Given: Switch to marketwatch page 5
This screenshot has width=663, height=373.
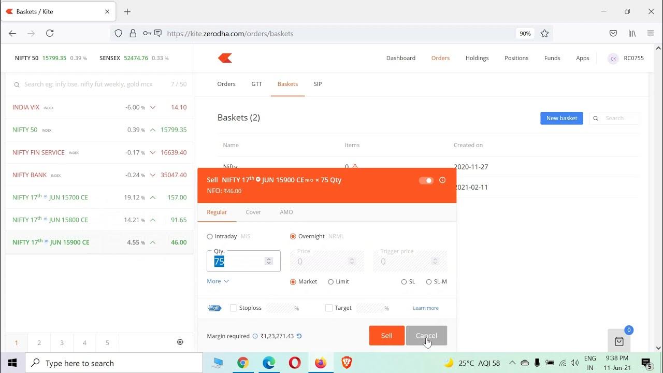Looking at the screenshot, I should [x=107, y=342].
